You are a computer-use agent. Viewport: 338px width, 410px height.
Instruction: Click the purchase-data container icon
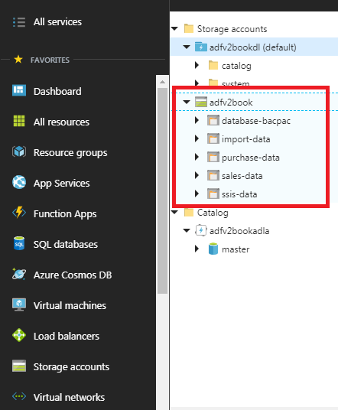tap(213, 157)
